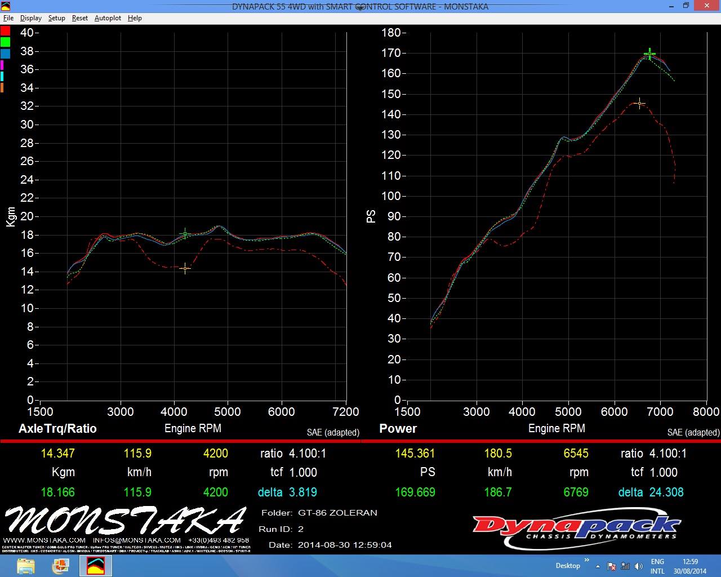
Task: Open the Setup menu
Action: coord(56,18)
